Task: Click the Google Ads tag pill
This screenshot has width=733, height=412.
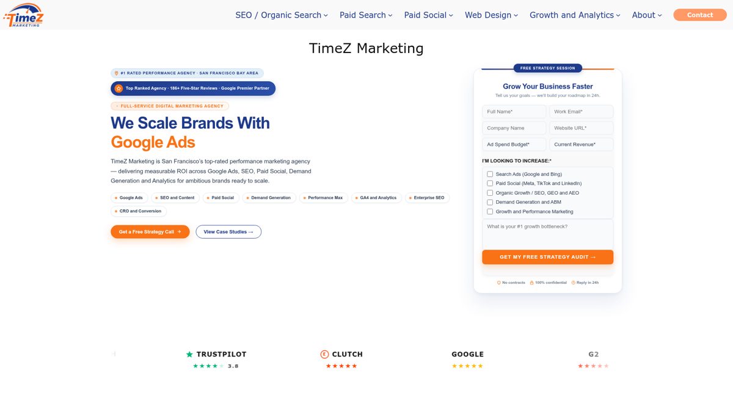Action: pyautogui.click(x=129, y=198)
